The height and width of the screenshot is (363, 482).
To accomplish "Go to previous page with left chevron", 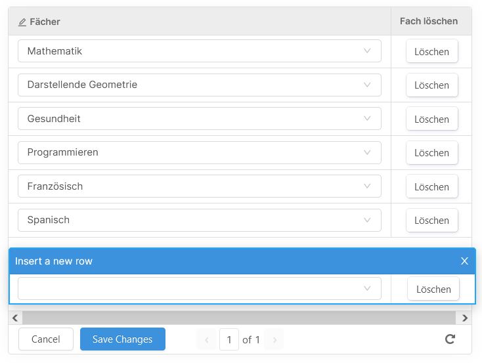I will point(207,339).
